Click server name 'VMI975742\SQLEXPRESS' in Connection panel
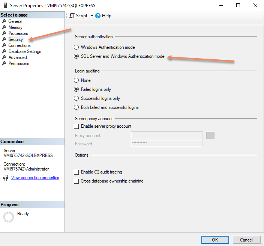 28,155
